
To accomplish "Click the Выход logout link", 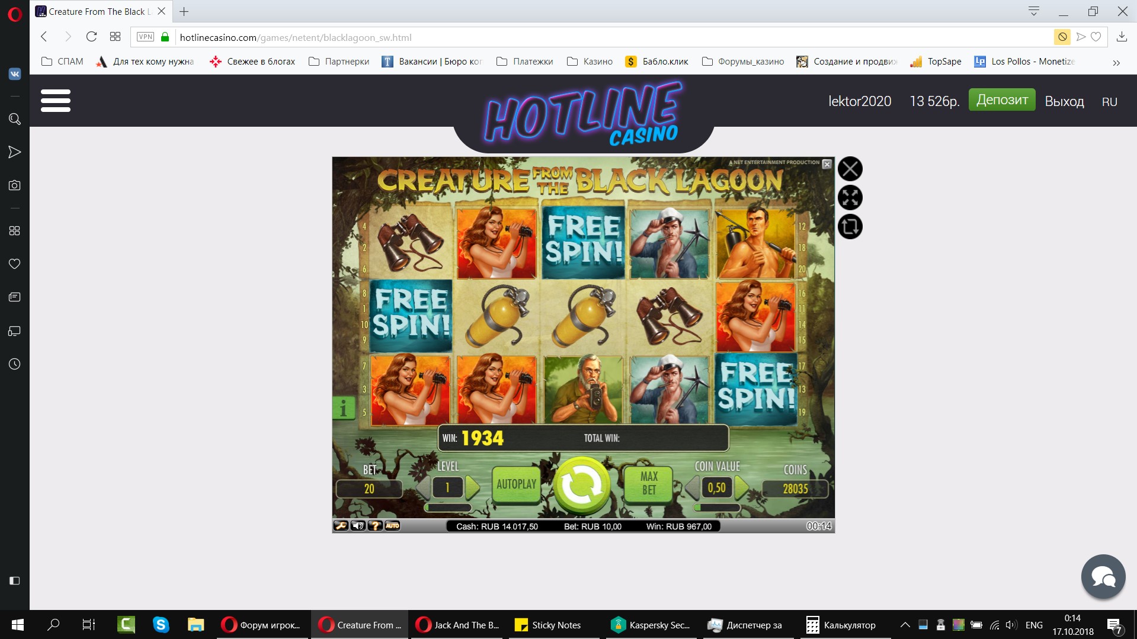I will click(x=1064, y=101).
